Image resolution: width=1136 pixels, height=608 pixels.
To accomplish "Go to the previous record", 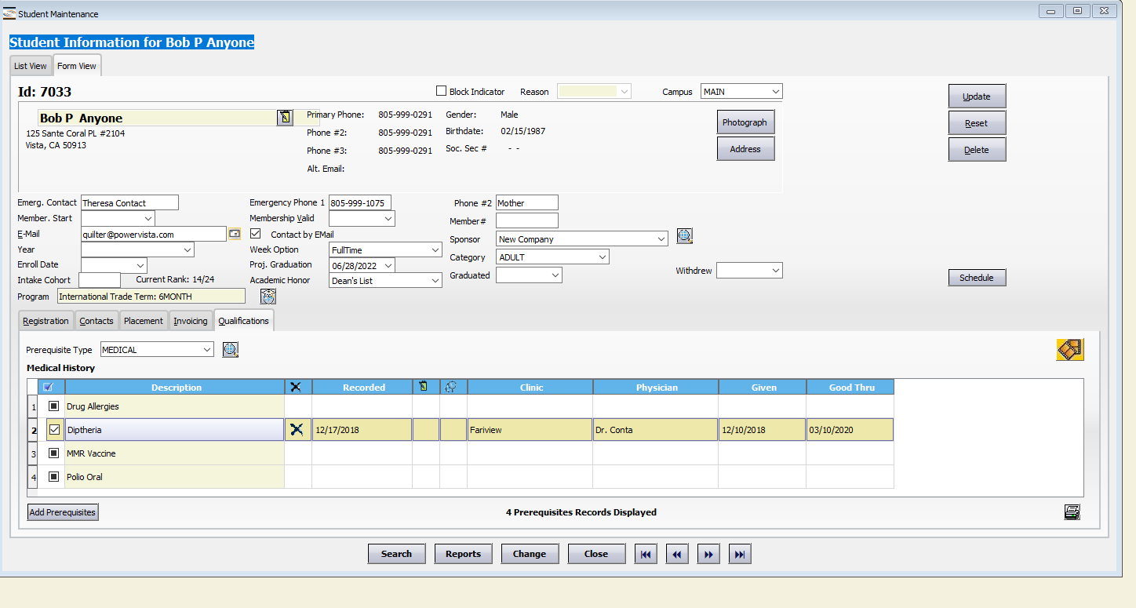I will 677,554.
